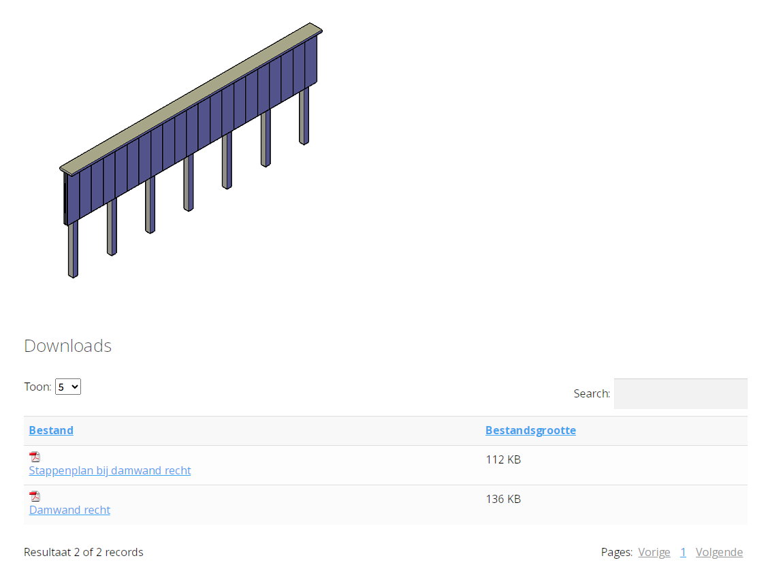Screen dimensions: 768x569
Task: Click the Toon label
Action: click(37, 387)
